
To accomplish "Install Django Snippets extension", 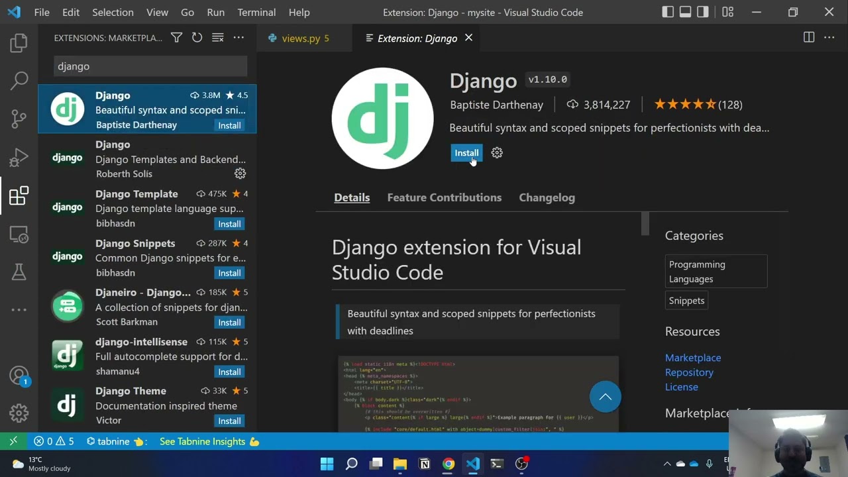I will (229, 273).
